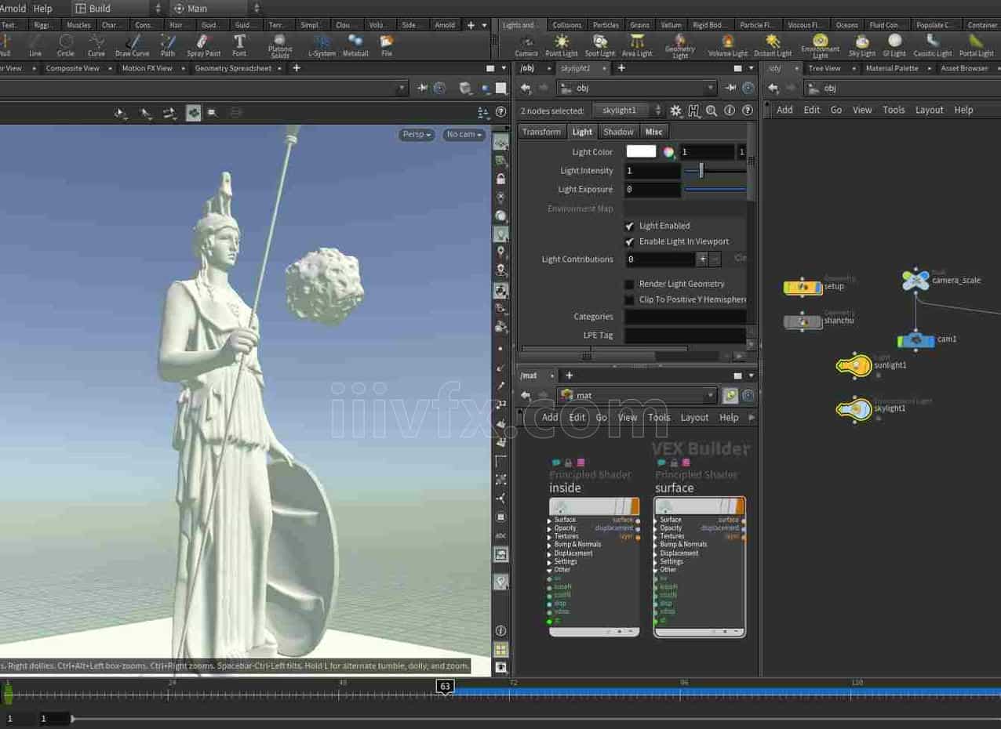Enable Render Light Geometry

629,284
